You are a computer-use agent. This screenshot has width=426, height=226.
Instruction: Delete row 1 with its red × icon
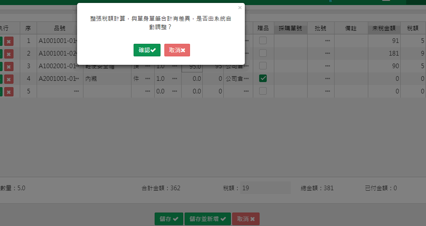pos(9,41)
